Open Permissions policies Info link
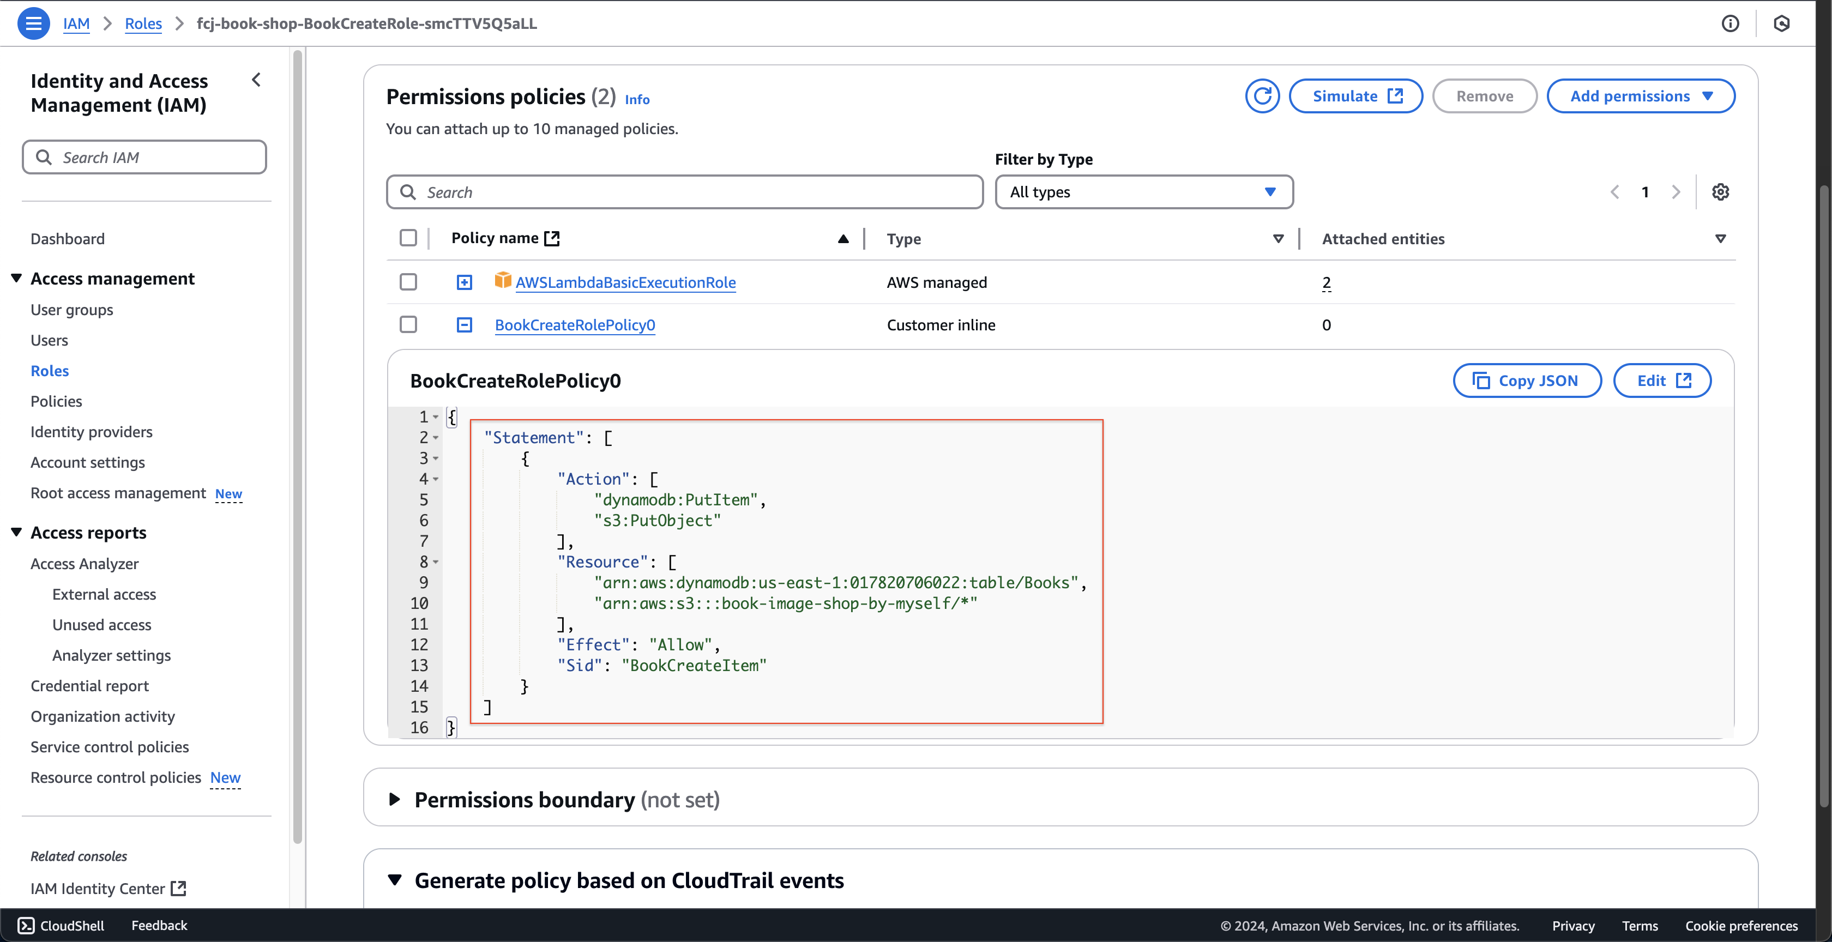Viewport: 1832px width, 942px height. tap(636, 100)
